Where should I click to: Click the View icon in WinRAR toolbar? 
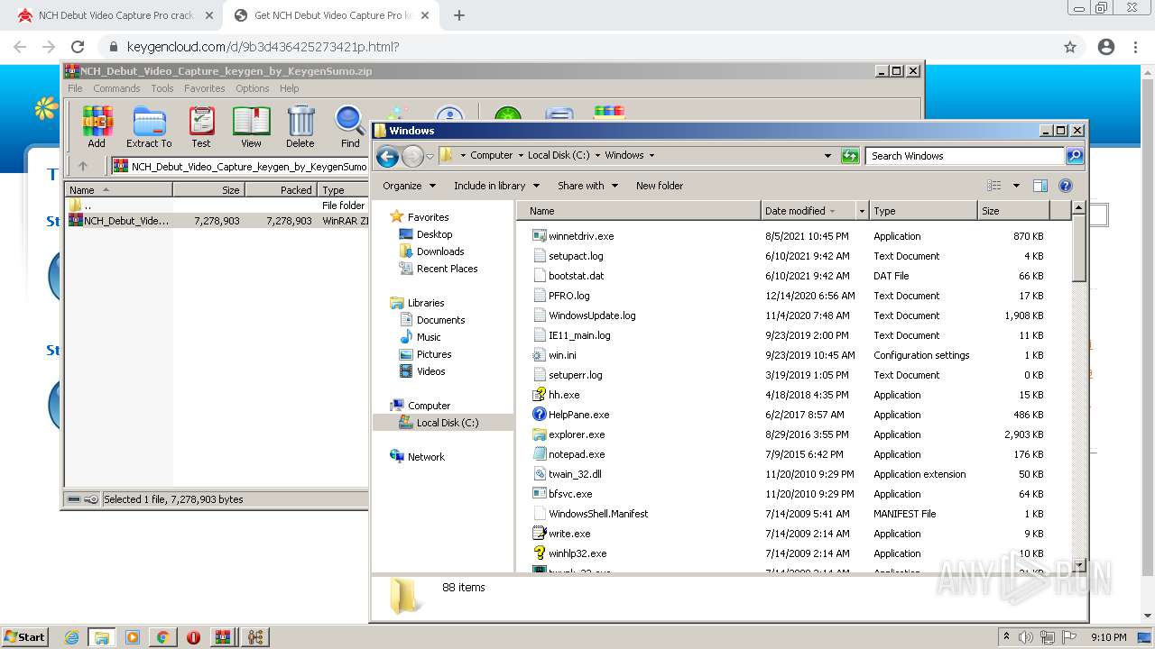(251, 127)
